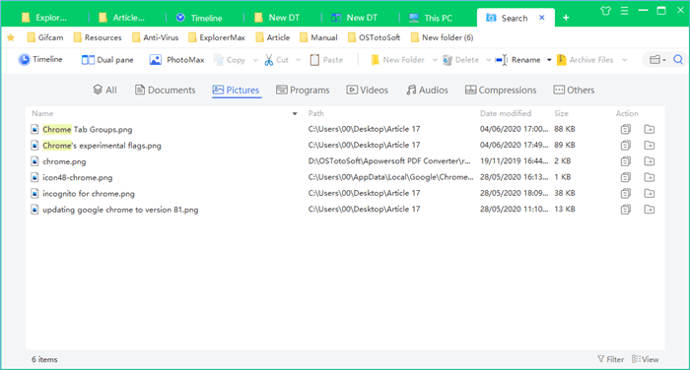Click the Filter button in status bar
The width and height of the screenshot is (690, 370).
(610, 359)
